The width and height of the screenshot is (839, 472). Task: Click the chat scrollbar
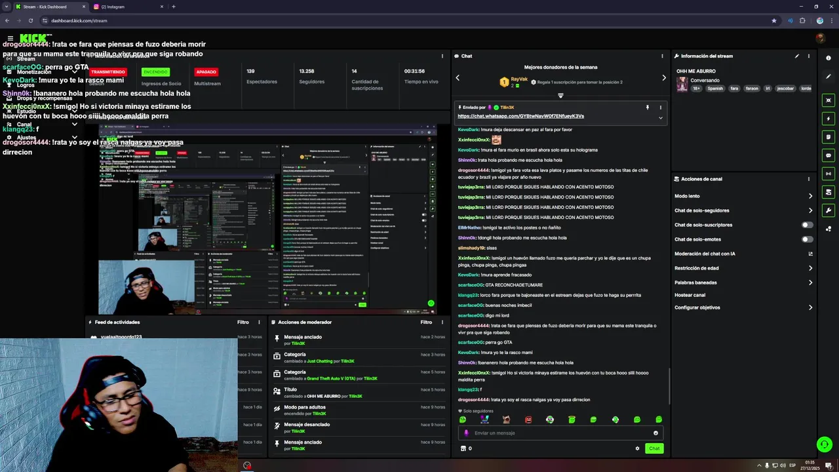point(669,387)
